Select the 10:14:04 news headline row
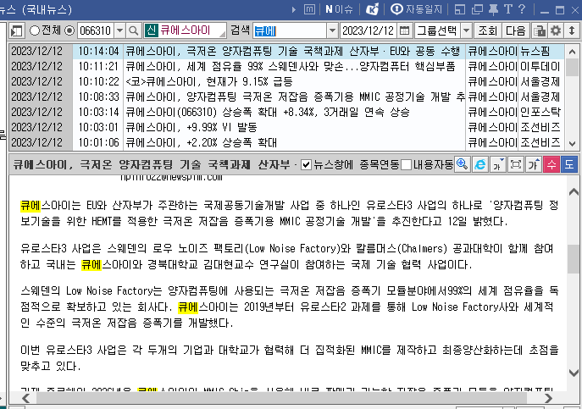Viewport: 582px width, 409px height. point(287,51)
